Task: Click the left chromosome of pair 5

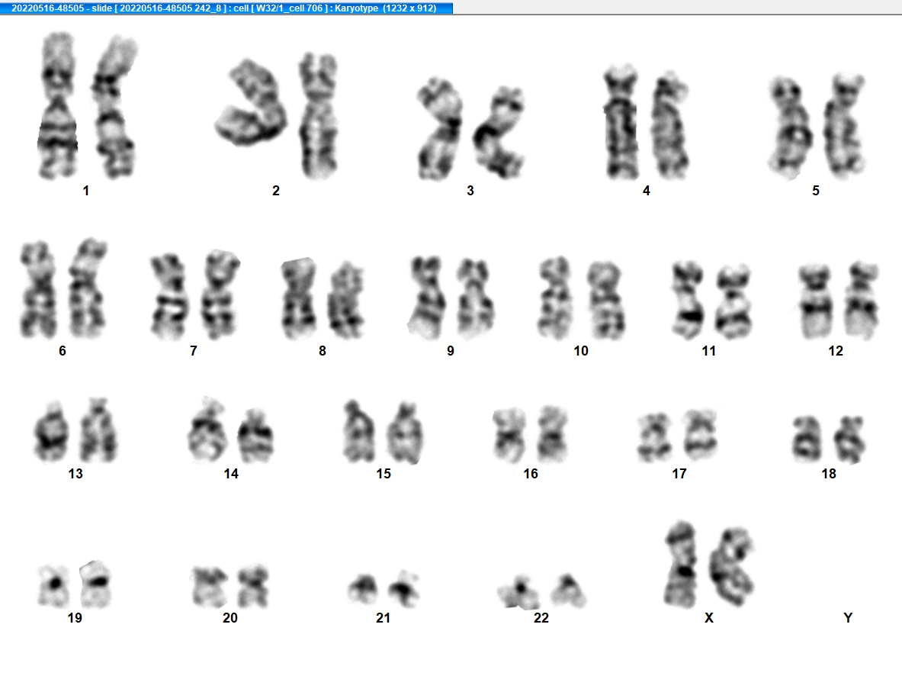Action: (x=791, y=127)
